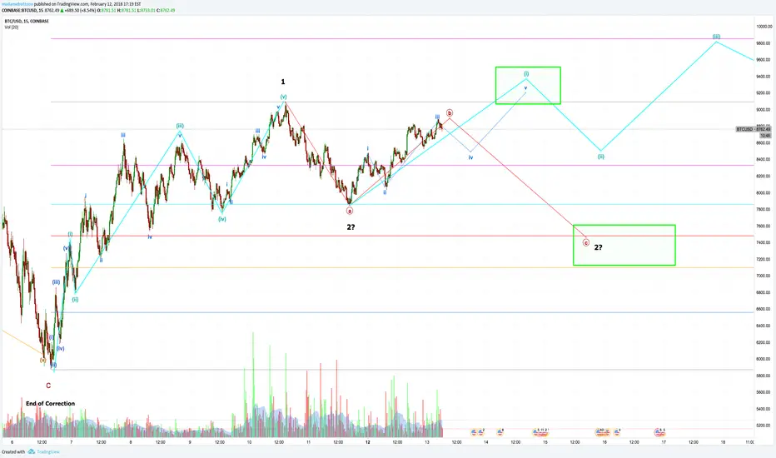Click the Vol (20) indicator legend
This screenshot has height=458, width=776.
point(12,27)
